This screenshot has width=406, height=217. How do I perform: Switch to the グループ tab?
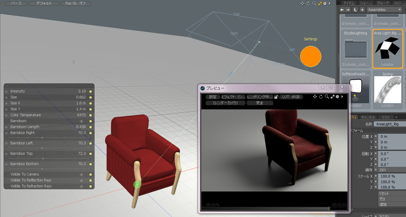383,3
